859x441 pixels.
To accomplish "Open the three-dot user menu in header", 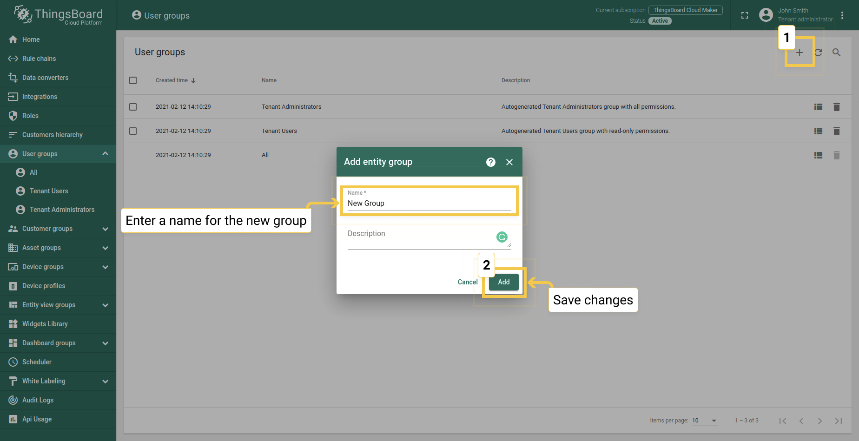I will (842, 15).
